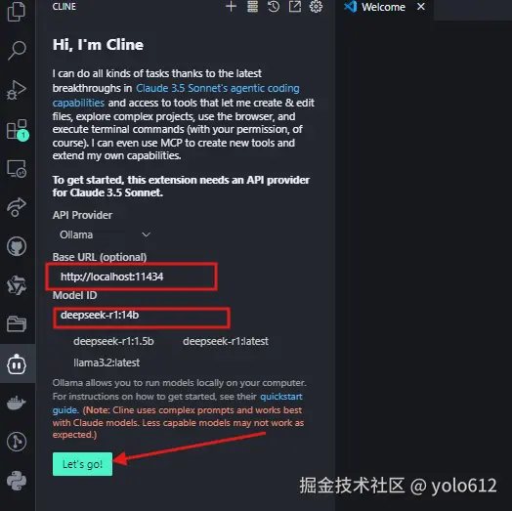Screen dimensions: 512x511
Task: Open the Search view icon
Action: tap(17, 50)
